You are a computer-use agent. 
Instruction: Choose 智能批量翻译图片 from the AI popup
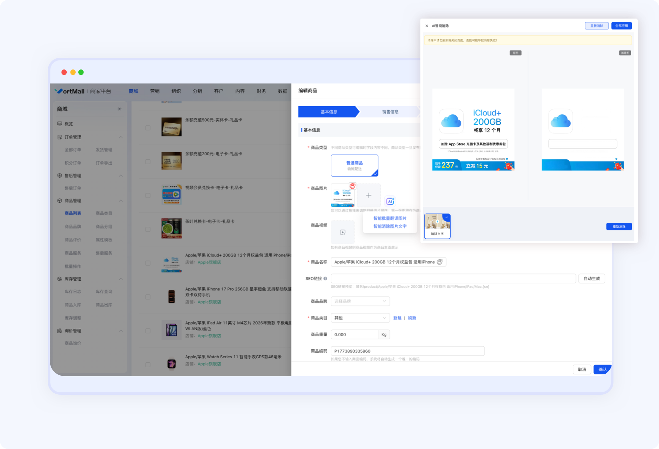point(390,218)
